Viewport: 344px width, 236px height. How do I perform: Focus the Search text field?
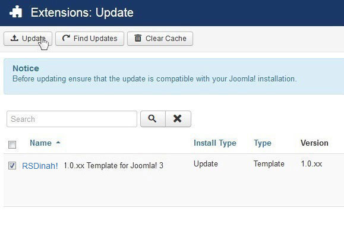pos(72,119)
